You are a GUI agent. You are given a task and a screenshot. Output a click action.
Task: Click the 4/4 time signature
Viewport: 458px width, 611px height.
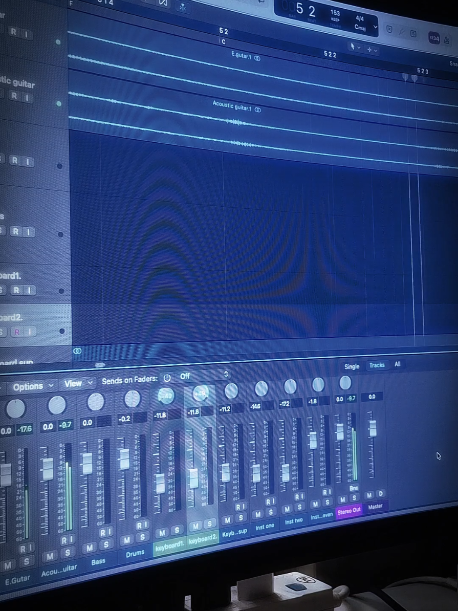point(359,18)
